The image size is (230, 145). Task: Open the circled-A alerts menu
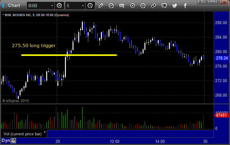(143, 6)
